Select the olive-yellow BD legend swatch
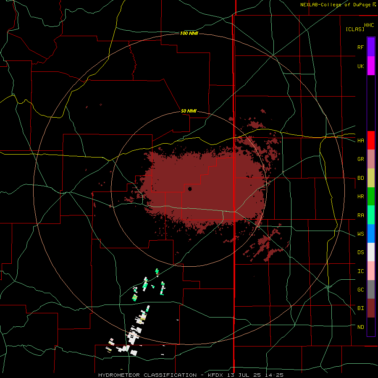This screenshot has width=378, height=378. click(371, 178)
